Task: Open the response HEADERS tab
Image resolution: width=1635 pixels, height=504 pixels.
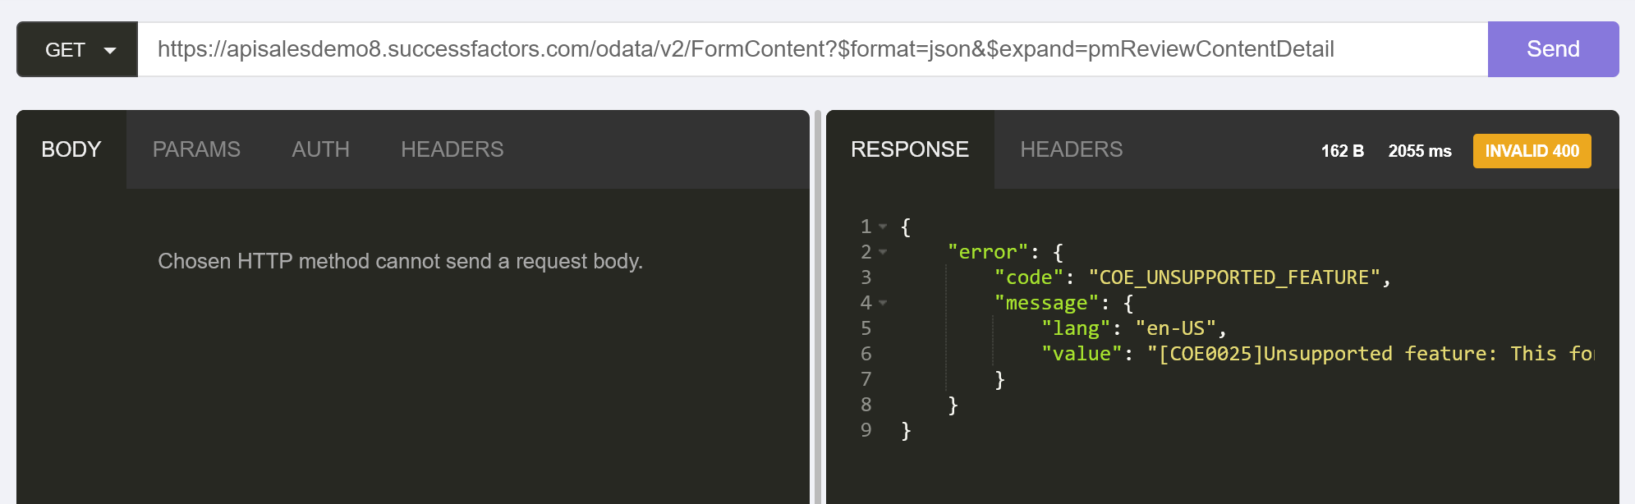Action: click(1071, 149)
